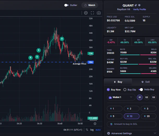Click the Amount to buy in SOL field
159x136 pixels.
(x=132, y=124)
